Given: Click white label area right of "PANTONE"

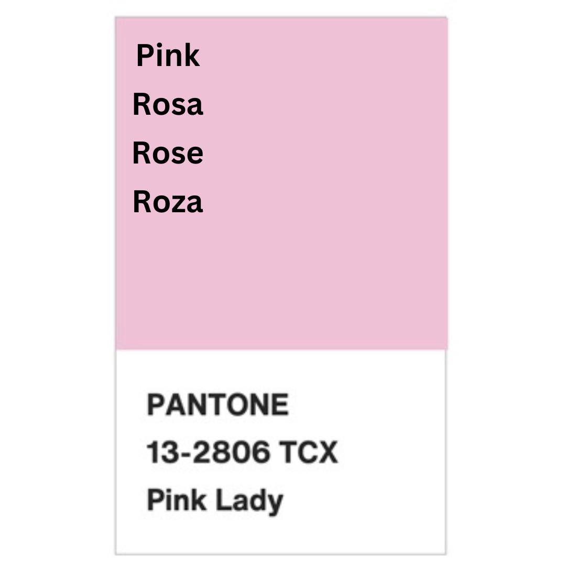Looking at the screenshot, I should [367, 405].
